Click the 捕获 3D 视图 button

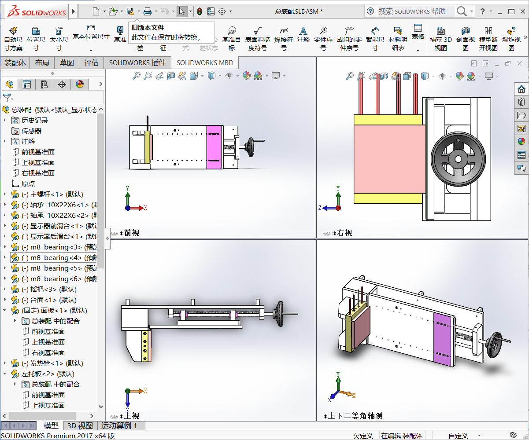[x=440, y=38]
